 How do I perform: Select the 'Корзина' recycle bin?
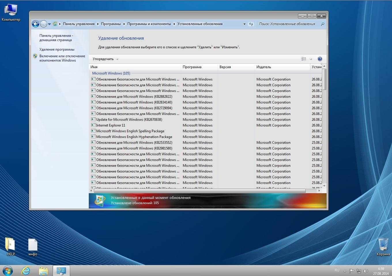tap(383, 247)
